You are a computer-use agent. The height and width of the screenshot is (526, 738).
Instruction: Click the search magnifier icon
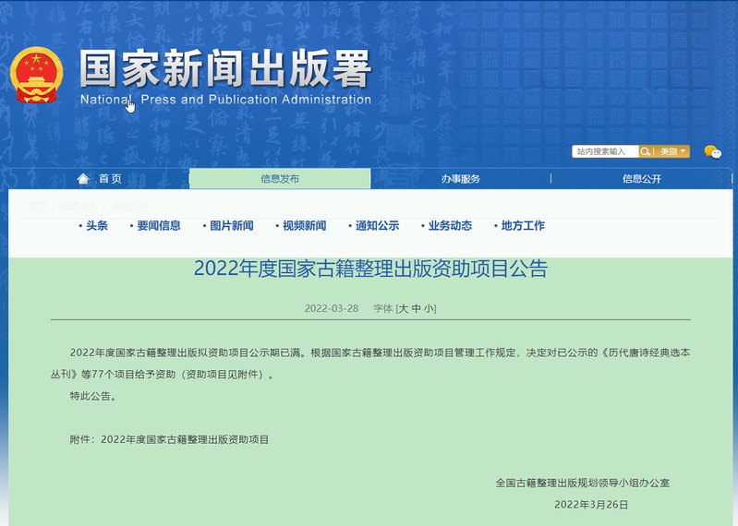(647, 151)
